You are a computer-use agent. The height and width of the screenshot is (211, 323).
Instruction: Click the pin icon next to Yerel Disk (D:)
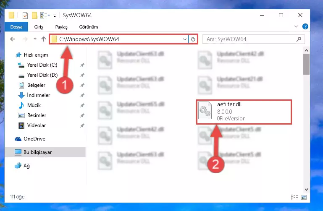[82, 75]
